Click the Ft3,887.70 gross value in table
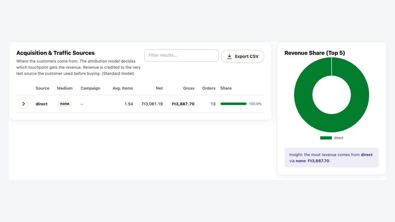Image resolution: width=395 pixels, height=222 pixels. click(x=183, y=104)
